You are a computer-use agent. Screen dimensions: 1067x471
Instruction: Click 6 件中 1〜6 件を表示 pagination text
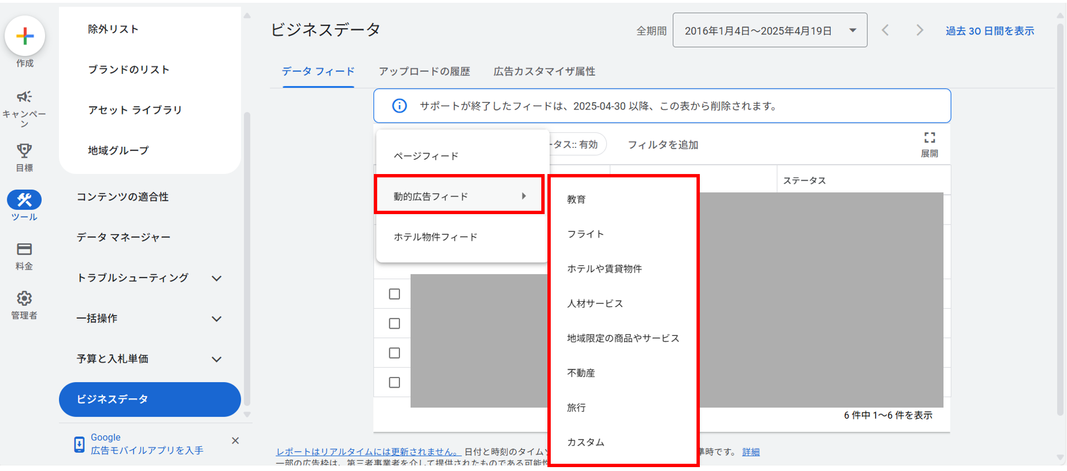888,415
